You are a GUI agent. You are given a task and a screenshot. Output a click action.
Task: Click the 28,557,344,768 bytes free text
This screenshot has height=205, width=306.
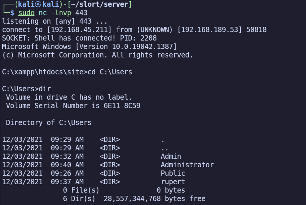(155, 199)
